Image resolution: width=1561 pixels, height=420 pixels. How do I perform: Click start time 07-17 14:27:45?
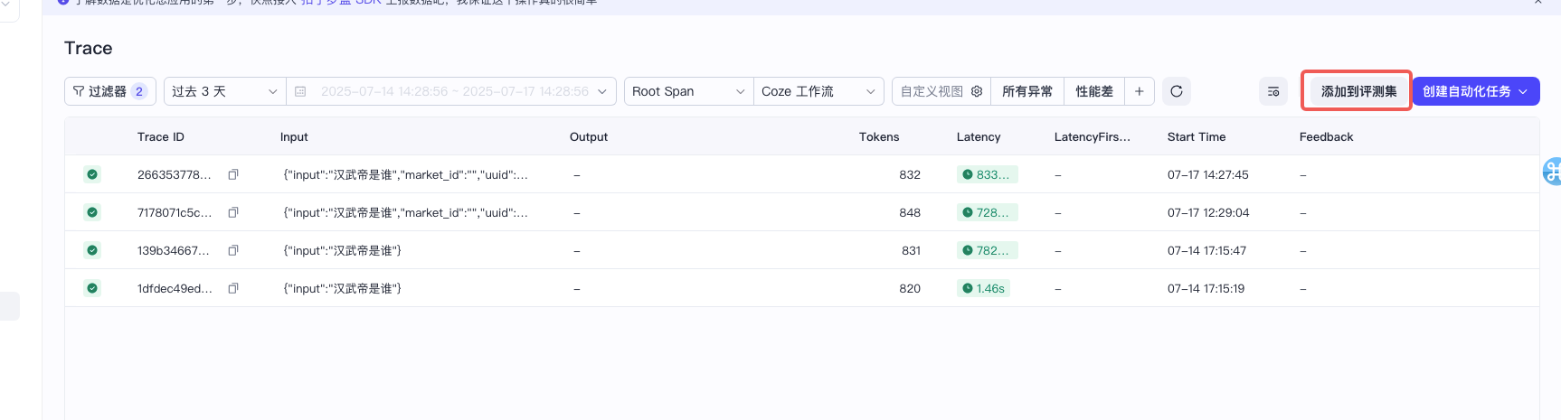point(1208,174)
